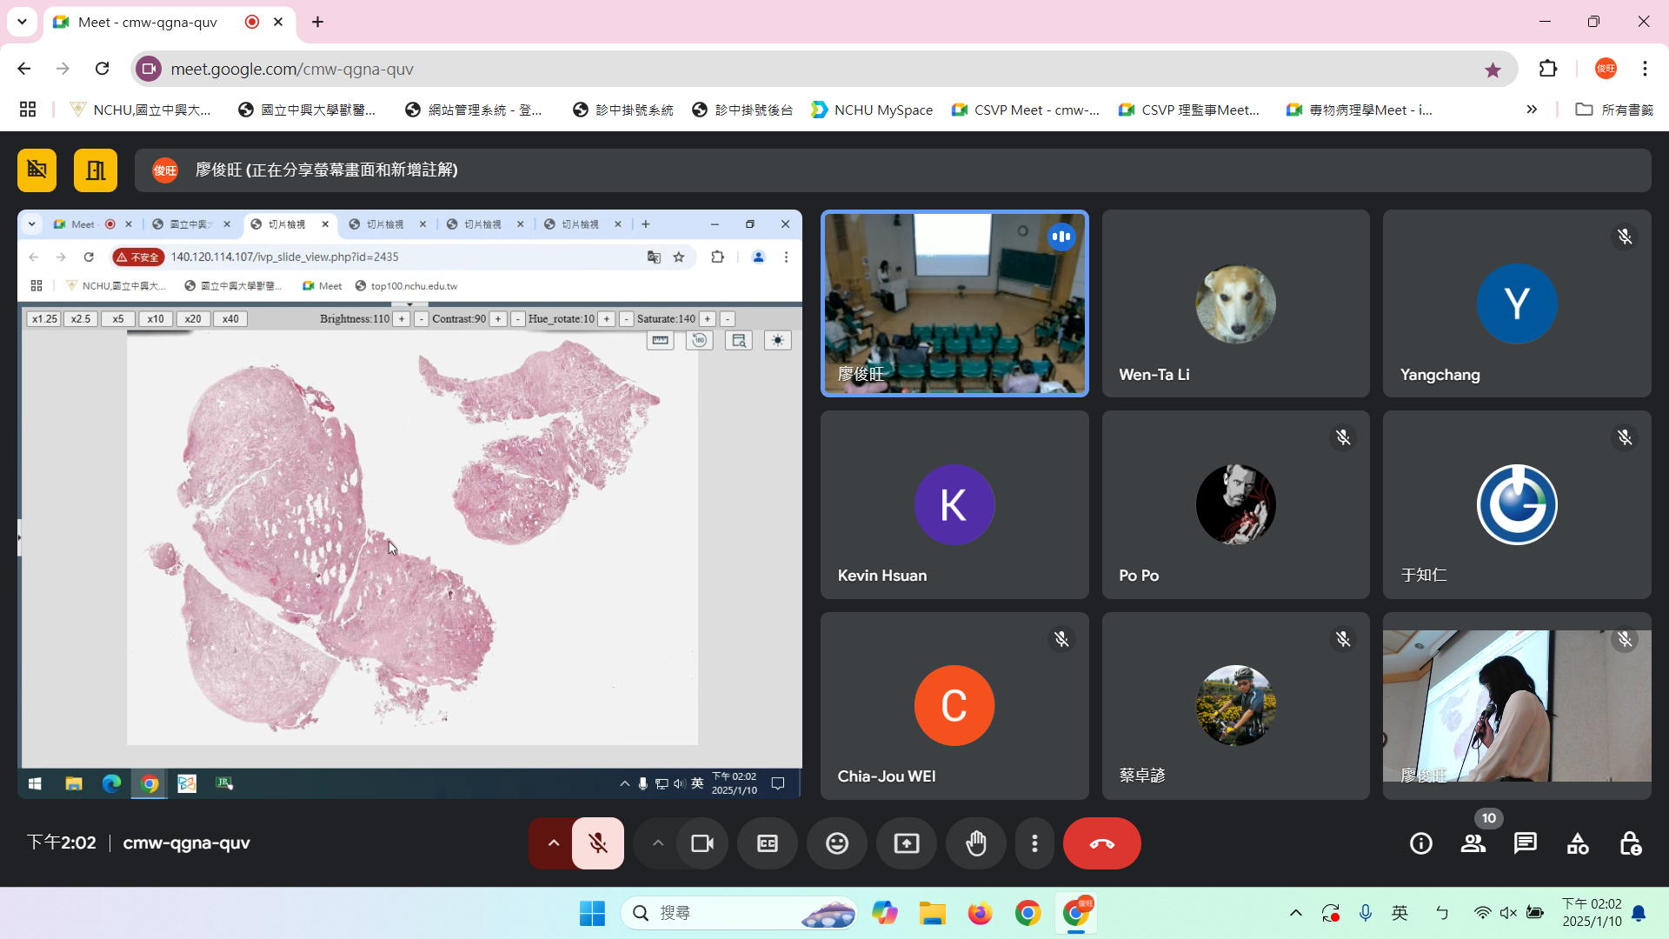Leave the call
1669x939 pixels.
click(1101, 843)
